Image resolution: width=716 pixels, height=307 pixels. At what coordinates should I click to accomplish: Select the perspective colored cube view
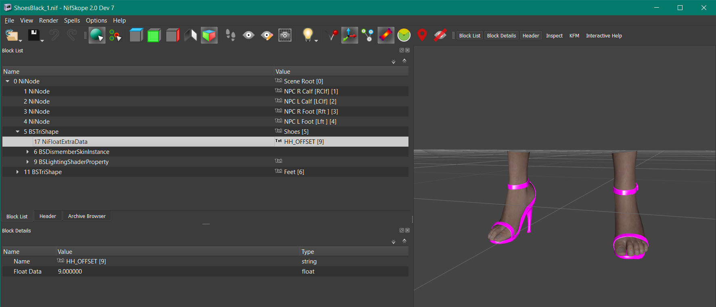click(209, 35)
